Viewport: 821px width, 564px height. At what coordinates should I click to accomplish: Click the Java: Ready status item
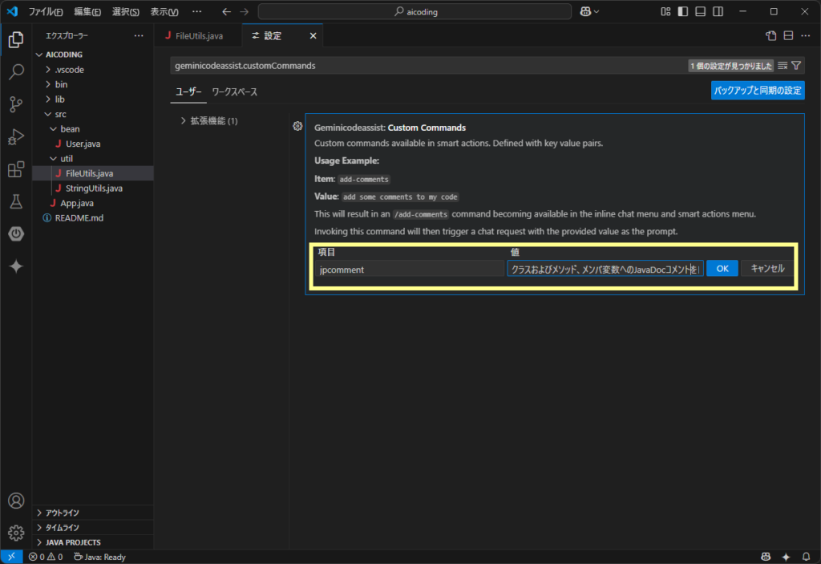(99, 557)
